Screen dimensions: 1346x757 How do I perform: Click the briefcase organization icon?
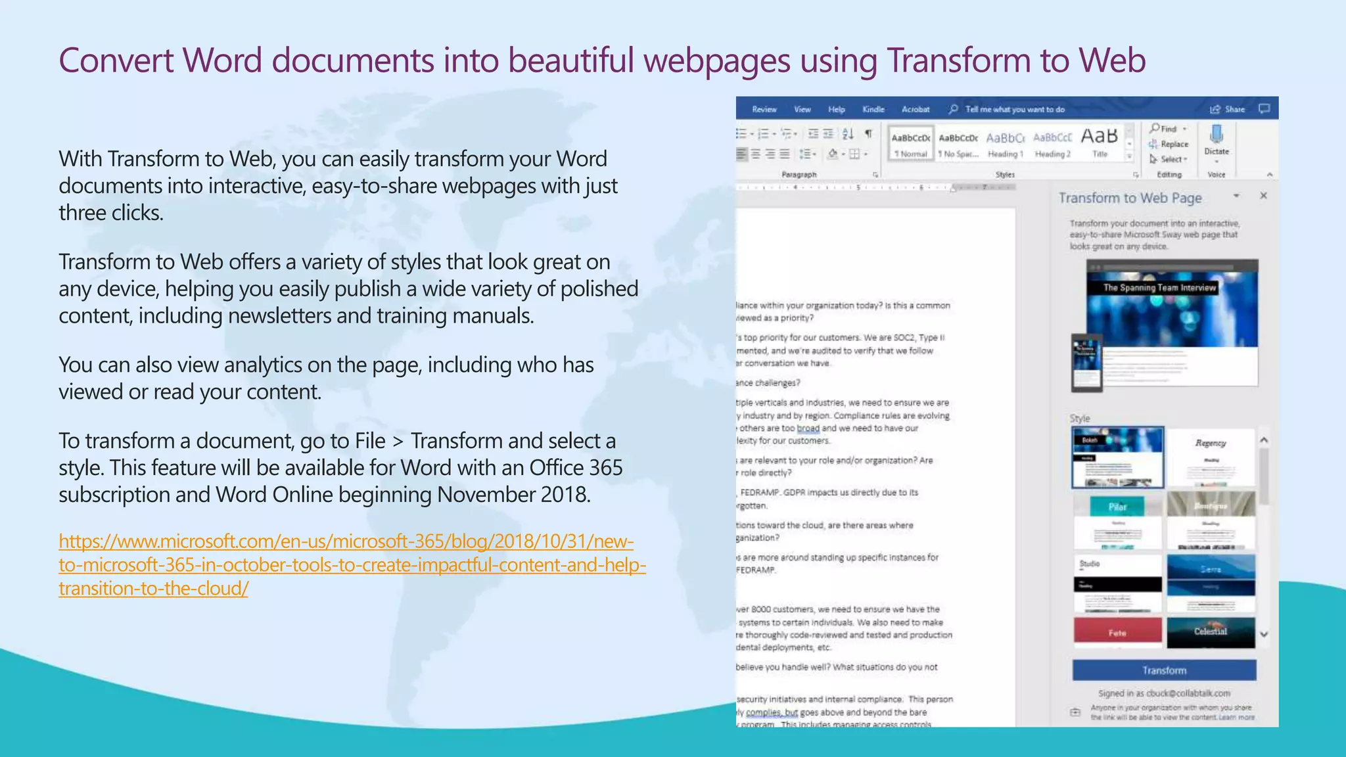[x=1075, y=712]
